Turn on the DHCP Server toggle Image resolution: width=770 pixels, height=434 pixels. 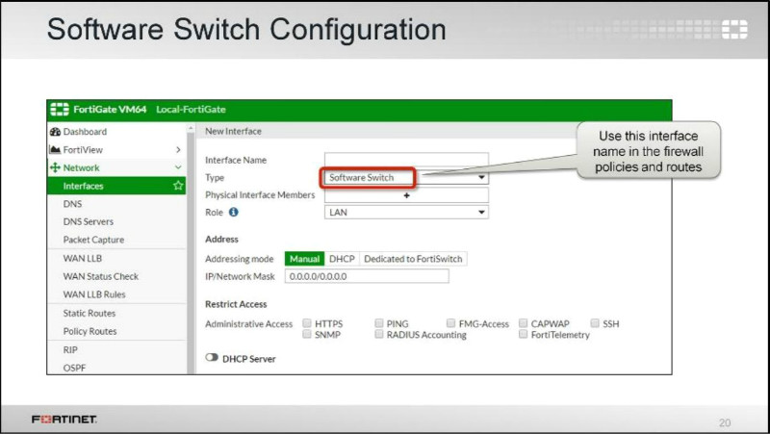coord(212,357)
